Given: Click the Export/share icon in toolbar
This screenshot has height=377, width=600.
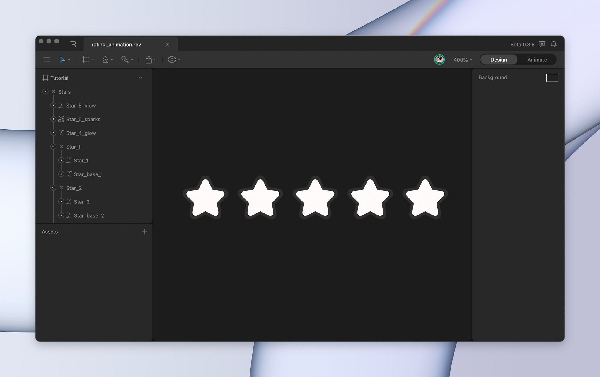Looking at the screenshot, I should coord(149,60).
